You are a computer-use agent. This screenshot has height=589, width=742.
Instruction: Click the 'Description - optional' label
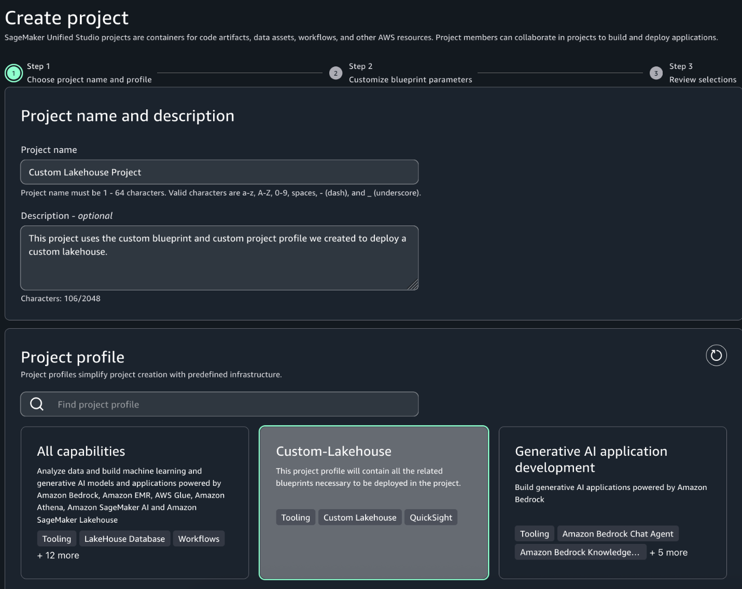point(66,216)
